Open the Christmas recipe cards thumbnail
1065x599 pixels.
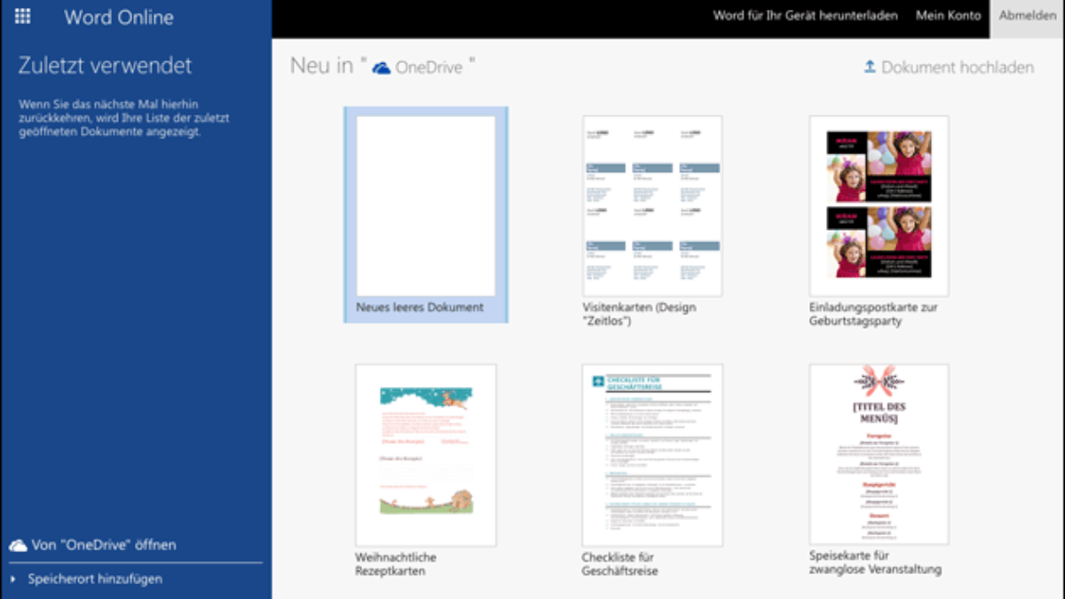[426, 454]
